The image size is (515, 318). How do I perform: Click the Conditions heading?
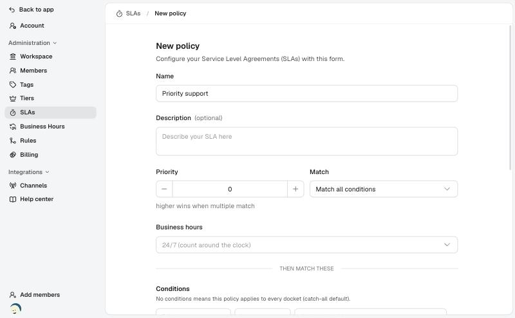pyautogui.click(x=173, y=289)
